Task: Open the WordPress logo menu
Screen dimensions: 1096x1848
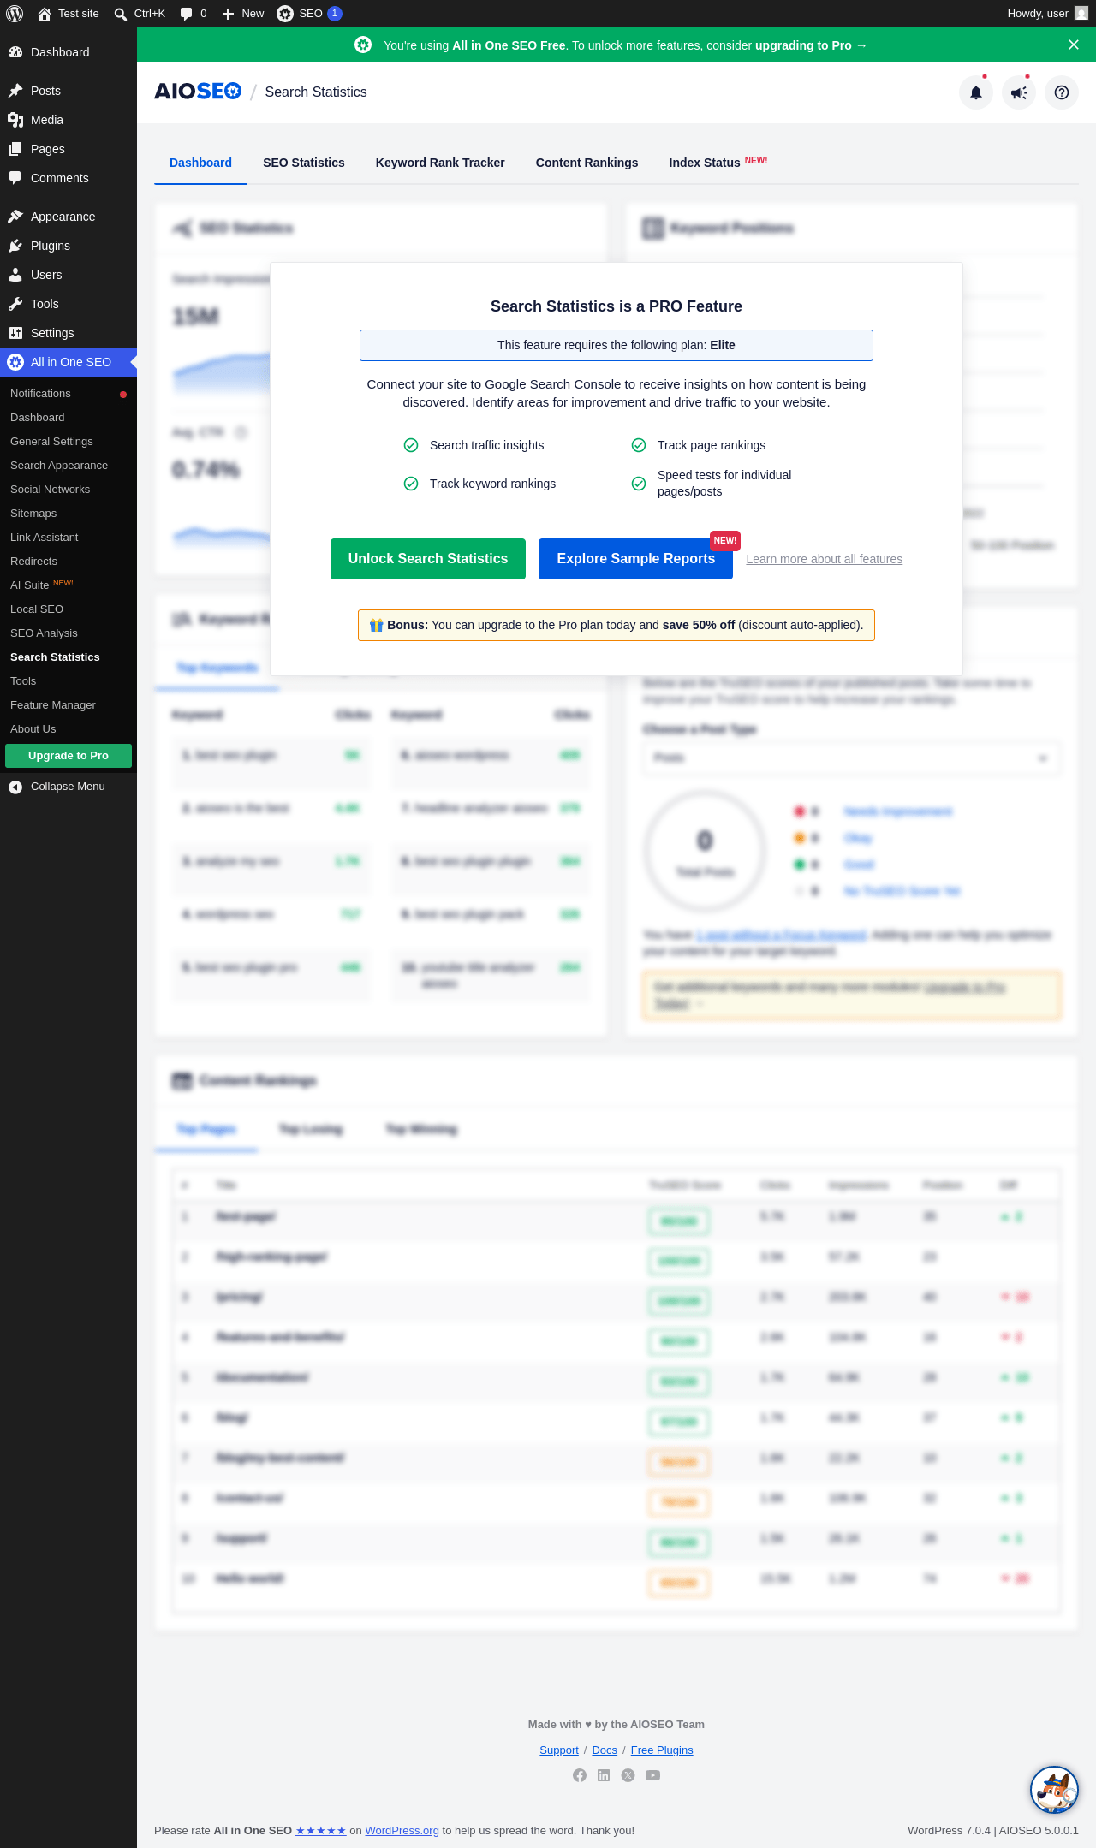Action: tap(15, 14)
